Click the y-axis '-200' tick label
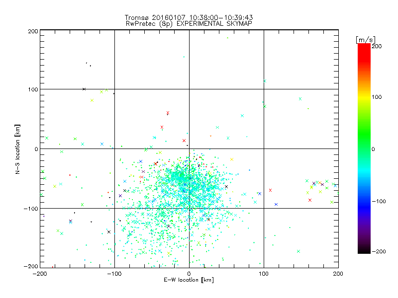The height and width of the screenshot is (298, 398). coord(31,266)
